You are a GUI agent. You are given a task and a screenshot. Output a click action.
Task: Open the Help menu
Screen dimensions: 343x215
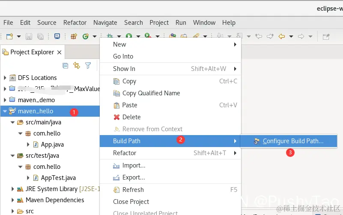[229, 23]
